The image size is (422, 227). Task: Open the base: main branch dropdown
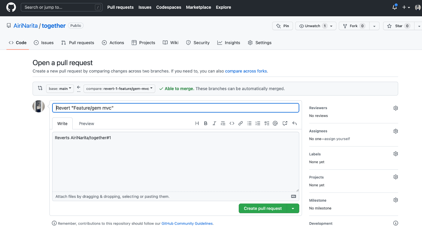coord(60,89)
